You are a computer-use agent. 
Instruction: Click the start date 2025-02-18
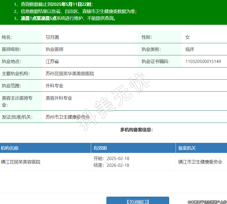118,158
